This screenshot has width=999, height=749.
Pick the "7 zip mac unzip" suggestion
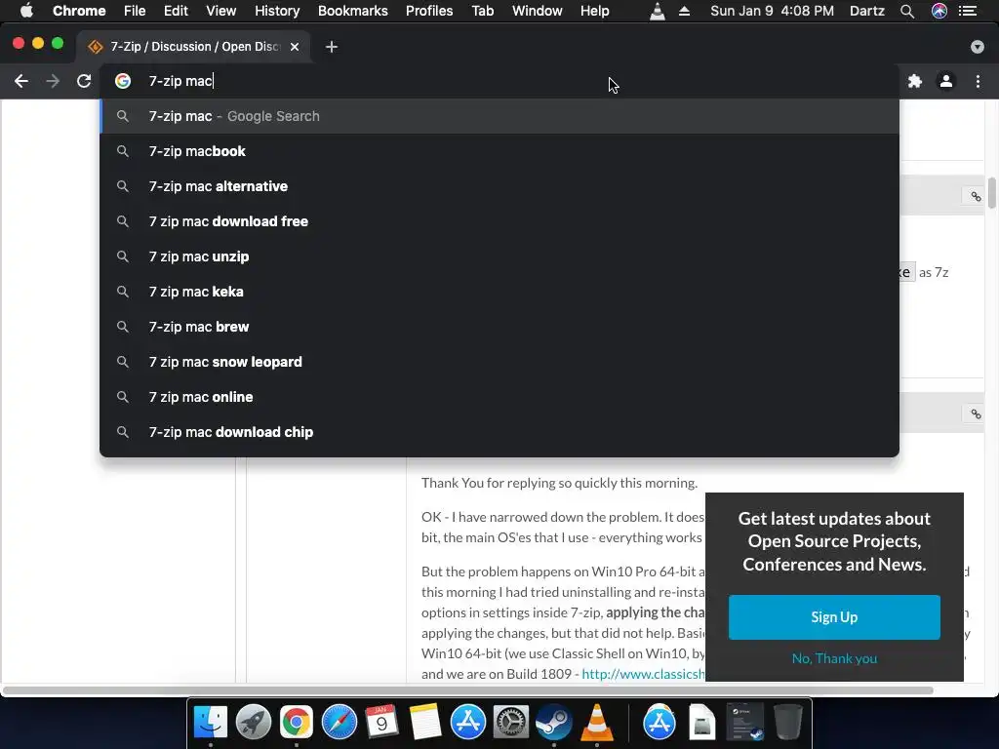pos(499,256)
